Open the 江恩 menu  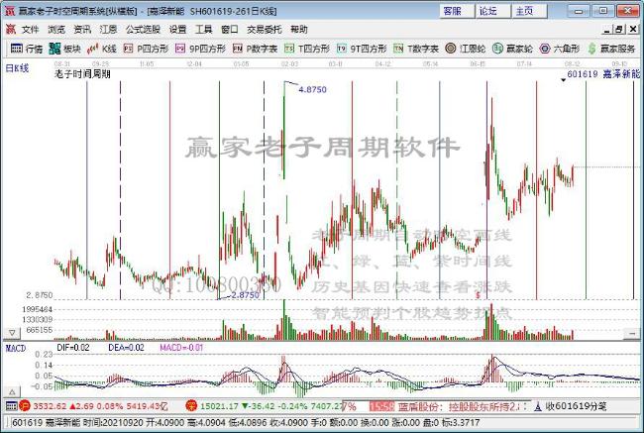(108, 30)
